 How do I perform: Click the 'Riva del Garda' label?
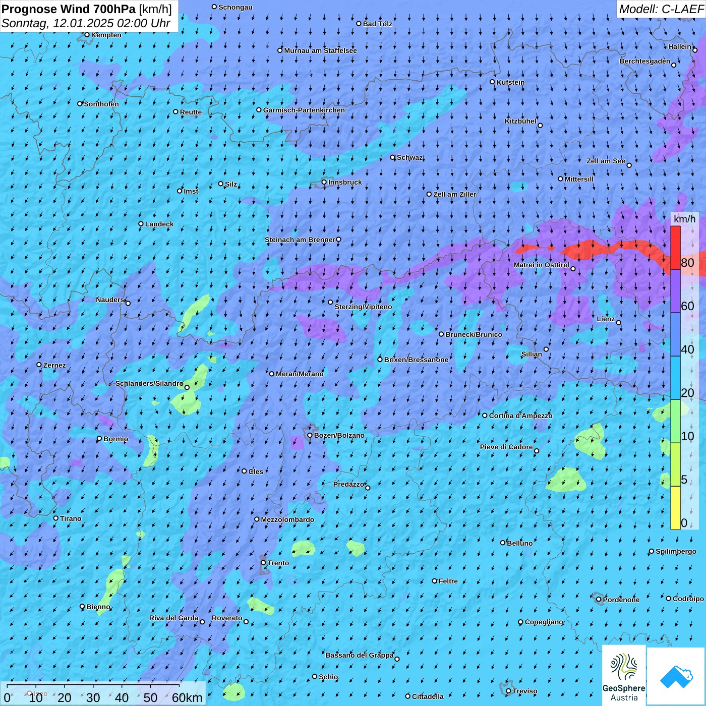click(x=174, y=618)
